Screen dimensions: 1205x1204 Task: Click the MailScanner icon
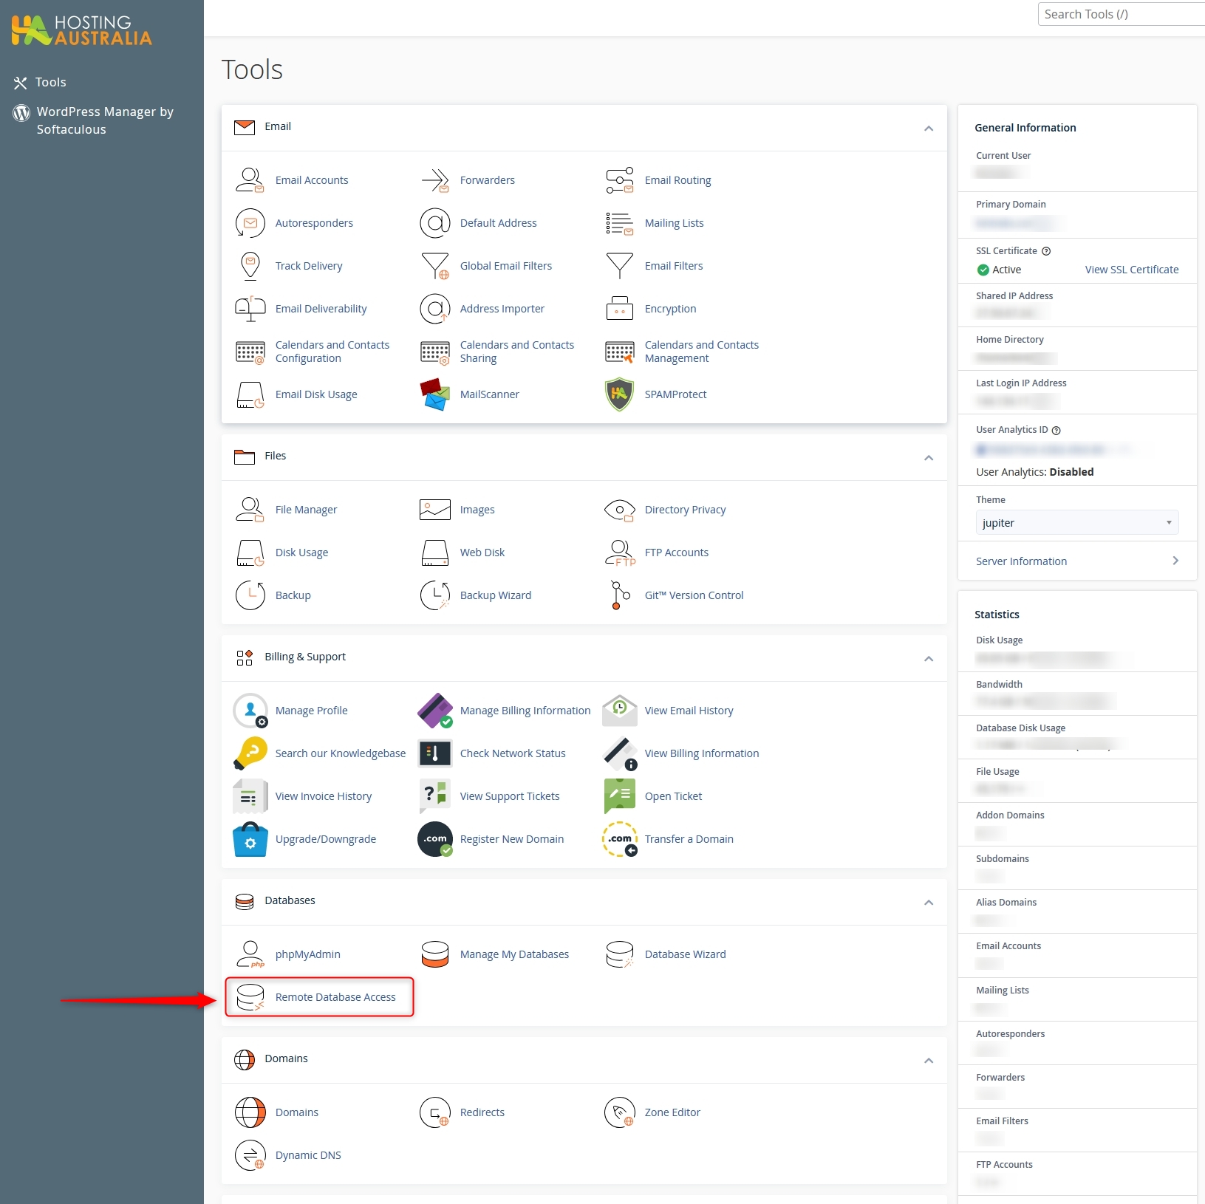pos(434,394)
